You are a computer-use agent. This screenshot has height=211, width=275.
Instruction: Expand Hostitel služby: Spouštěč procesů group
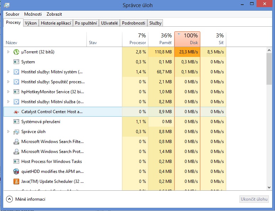click(x=8, y=82)
